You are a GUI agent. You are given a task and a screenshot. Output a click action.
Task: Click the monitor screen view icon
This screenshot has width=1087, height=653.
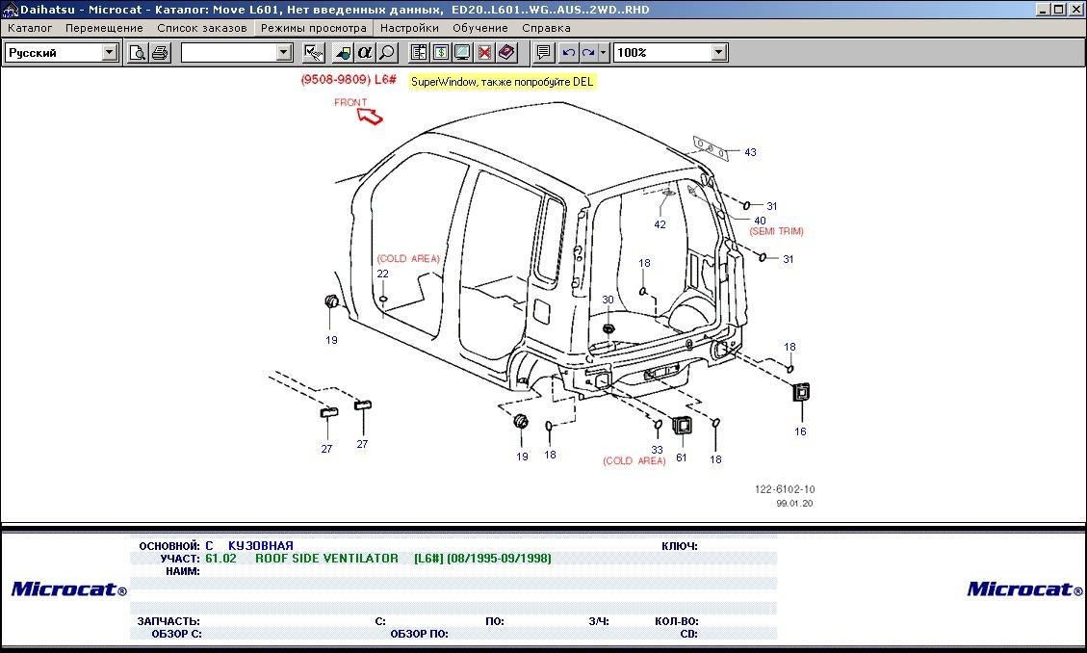(x=462, y=53)
